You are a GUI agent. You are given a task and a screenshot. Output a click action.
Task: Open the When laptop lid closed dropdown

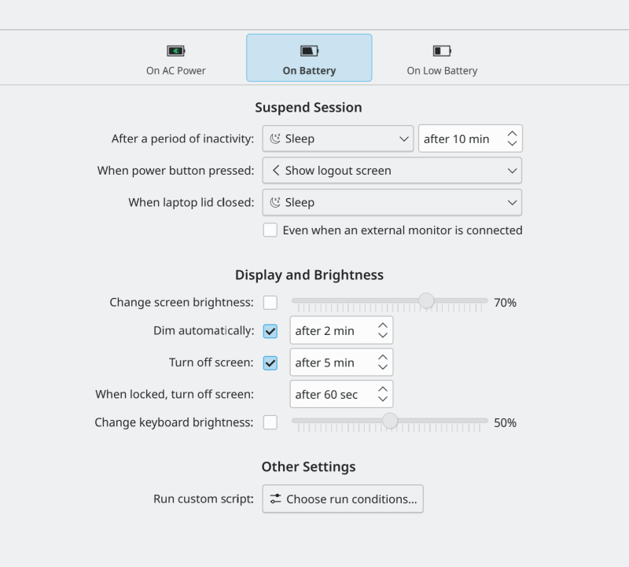pyautogui.click(x=392, y=202)
